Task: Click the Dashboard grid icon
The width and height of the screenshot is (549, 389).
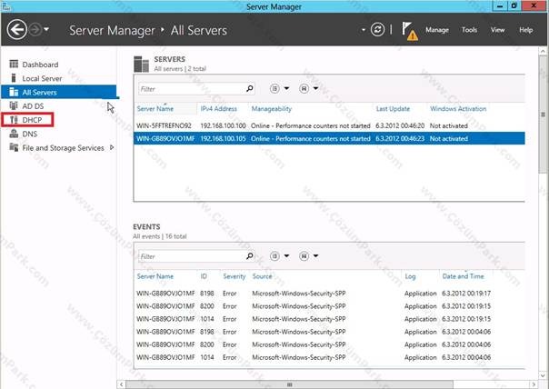Action: pyautogui.click(x=14, y=64)
